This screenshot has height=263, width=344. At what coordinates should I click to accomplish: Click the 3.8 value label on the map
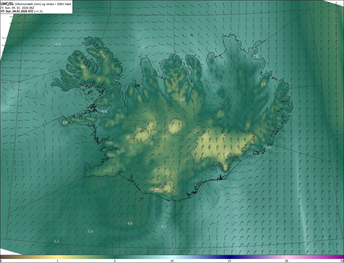pos(263,84)
